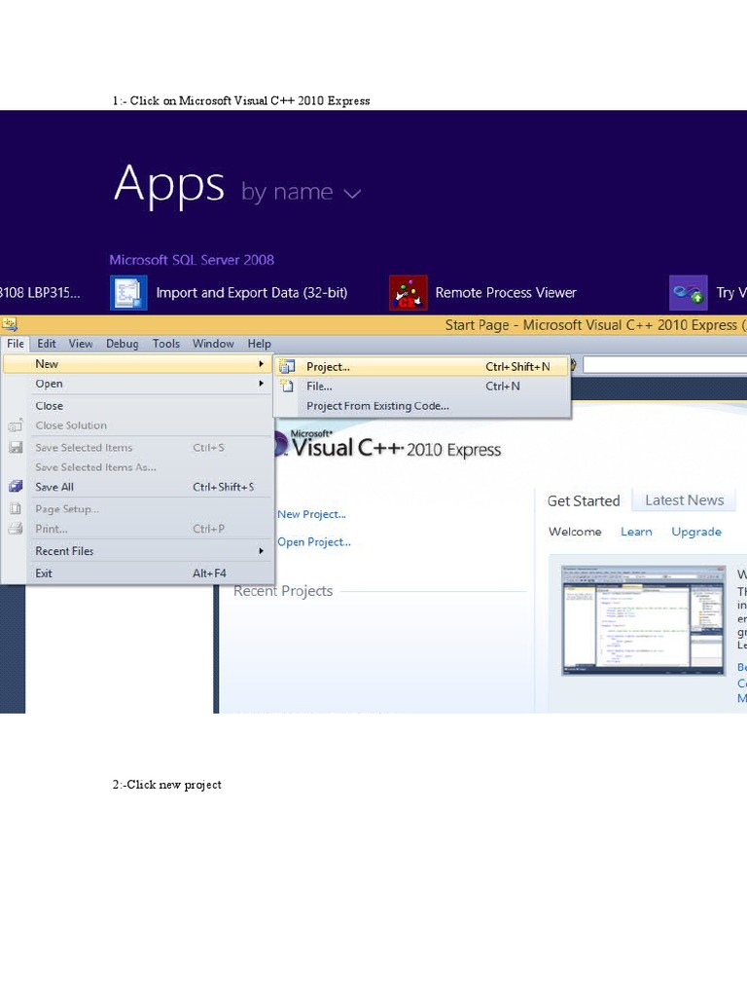
Task: Click the Save All icon
Action: point(16,487)
